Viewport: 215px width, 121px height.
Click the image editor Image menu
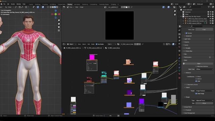(x=82, y=7)
